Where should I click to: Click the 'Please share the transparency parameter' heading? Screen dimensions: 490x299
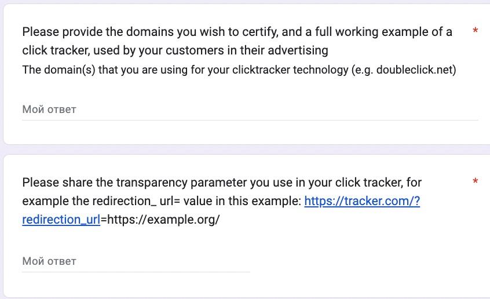coord(222,201)
